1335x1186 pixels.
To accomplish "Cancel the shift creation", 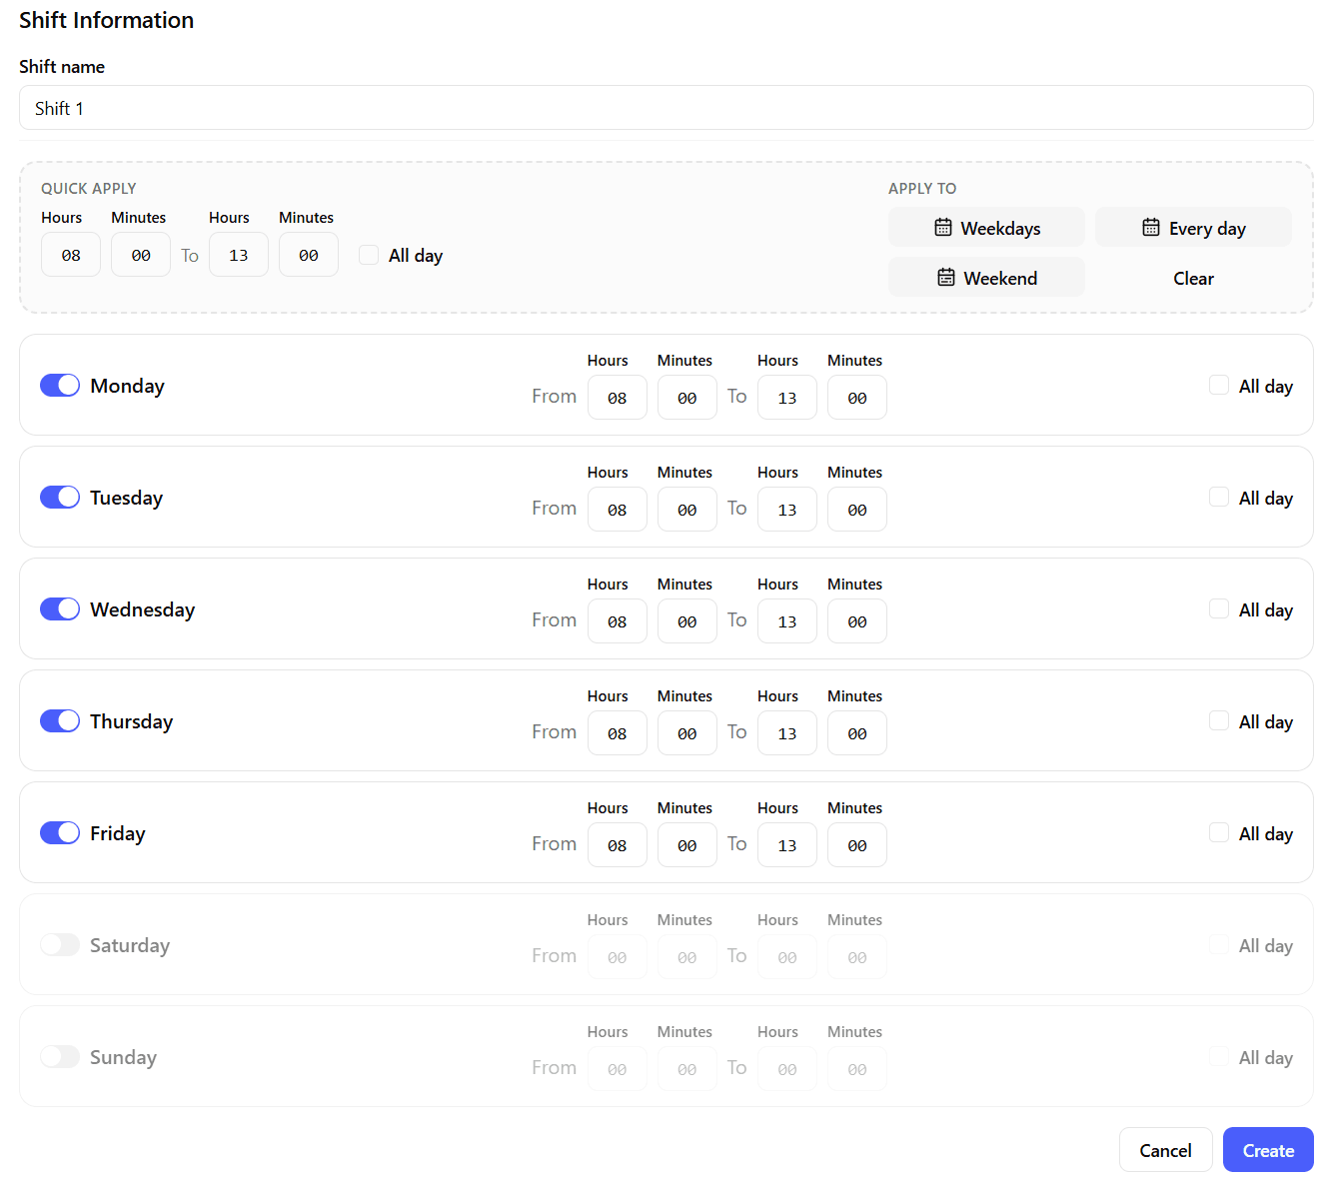I will click(x=1165, y=1150).
